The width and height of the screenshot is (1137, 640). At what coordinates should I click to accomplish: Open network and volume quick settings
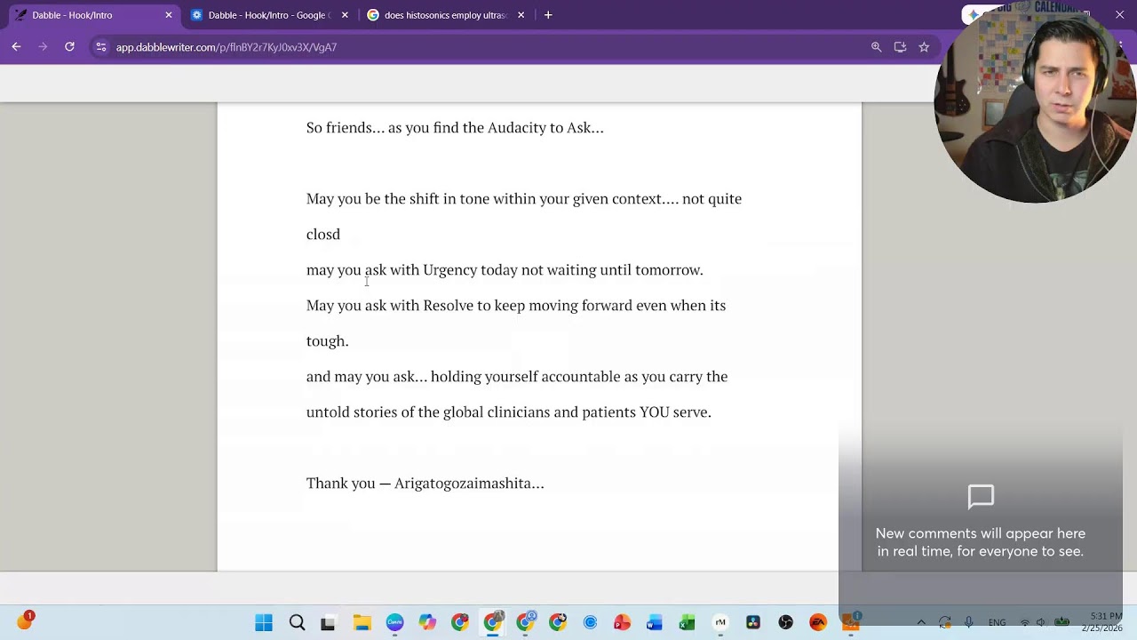(x=1043, y=623)
